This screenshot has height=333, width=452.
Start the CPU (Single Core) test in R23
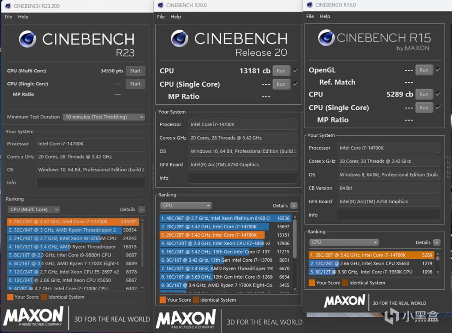point(135,84)
